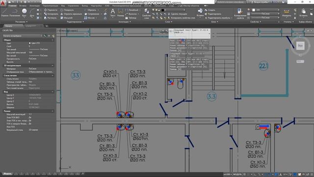Click the black layer color swatch in ribbon

click(x=162, y=10)
